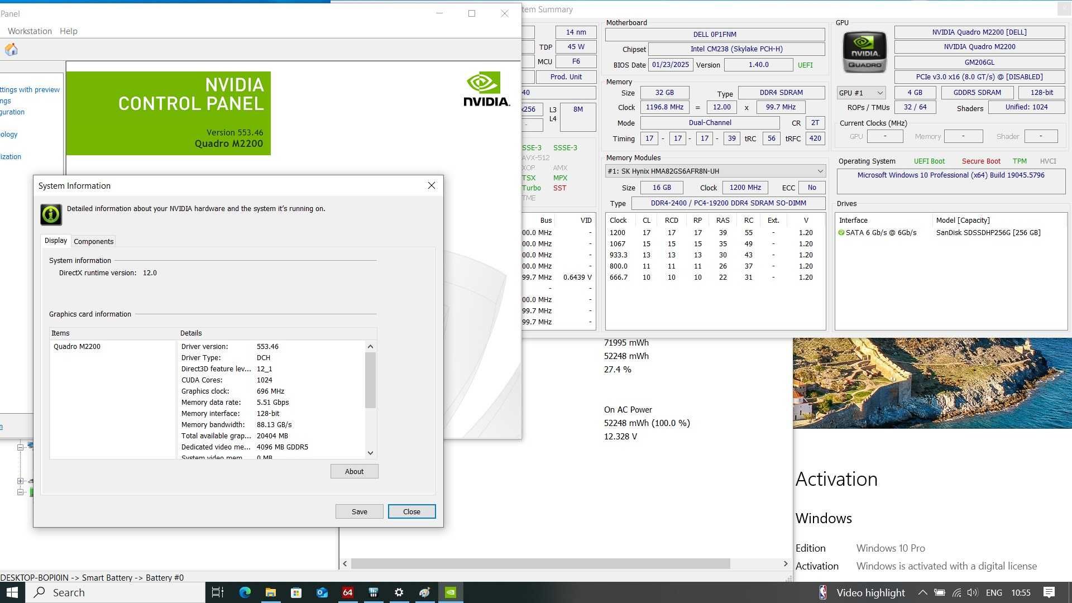This screenshot has width=1072, height=603.
Task: Click the horizontal scroll right arrow
Action: click(x=786, y=564)
